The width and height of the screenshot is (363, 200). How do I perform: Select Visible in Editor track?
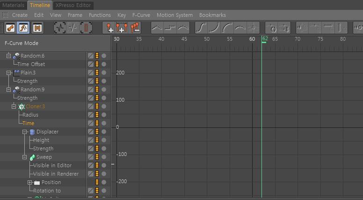52,165
